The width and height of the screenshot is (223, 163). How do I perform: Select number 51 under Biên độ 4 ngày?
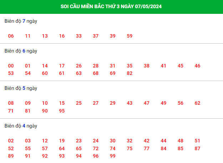coord(197,141)
